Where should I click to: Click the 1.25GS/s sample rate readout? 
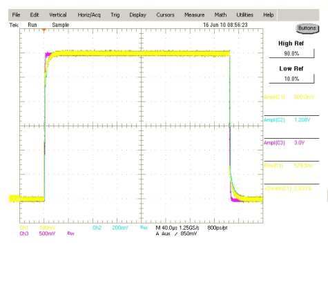point(189,228)
